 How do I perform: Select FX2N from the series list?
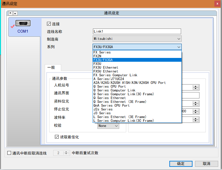97,56
